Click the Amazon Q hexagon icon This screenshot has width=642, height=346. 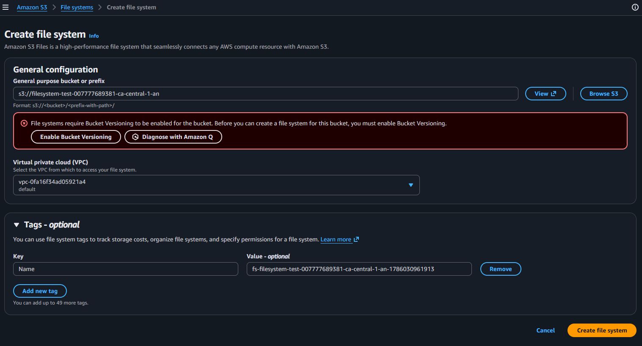coord(135,137)
